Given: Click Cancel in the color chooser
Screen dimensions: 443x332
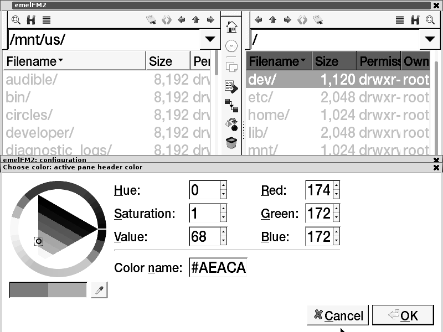Looking at the screenshot, I should 338,315.
